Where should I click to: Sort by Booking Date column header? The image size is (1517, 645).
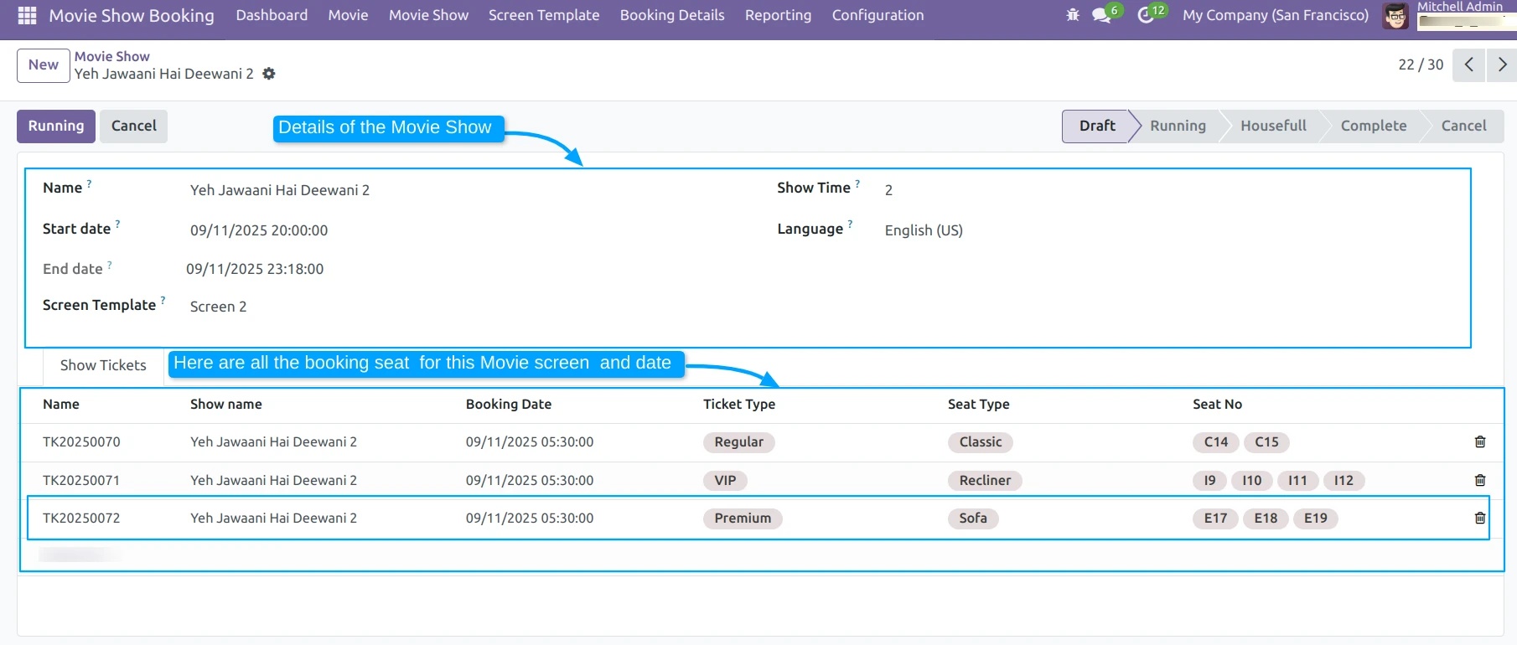point(509,405)
